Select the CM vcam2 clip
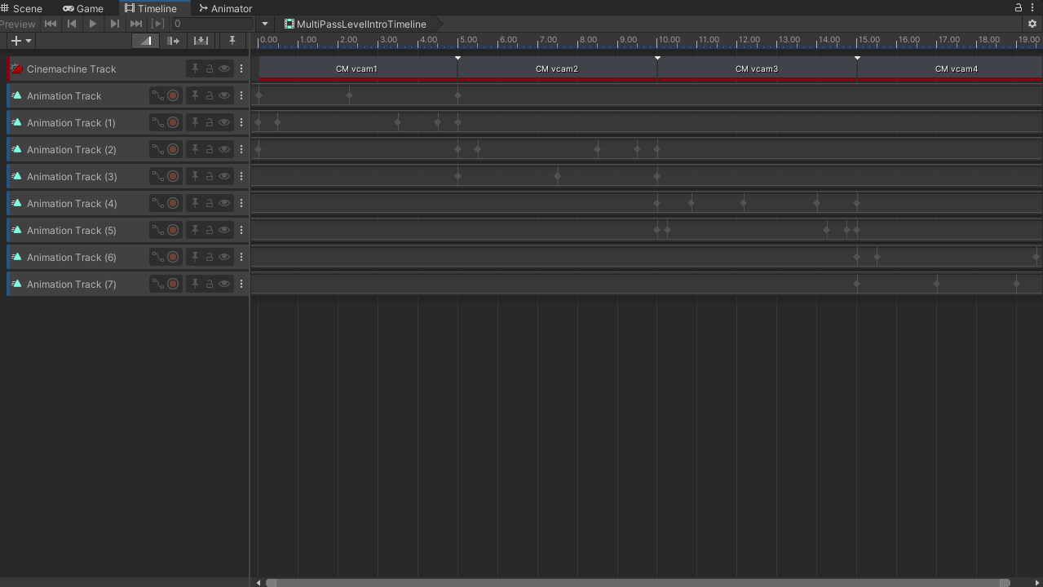1043x587 pixels. (557, 68)
